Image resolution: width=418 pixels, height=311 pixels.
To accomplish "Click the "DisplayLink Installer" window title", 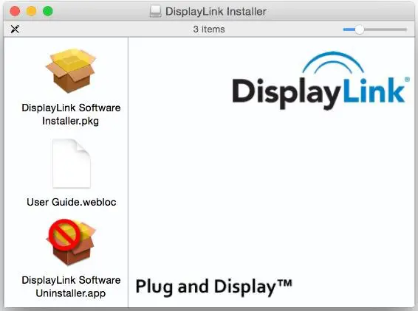I will coord(216,12).
